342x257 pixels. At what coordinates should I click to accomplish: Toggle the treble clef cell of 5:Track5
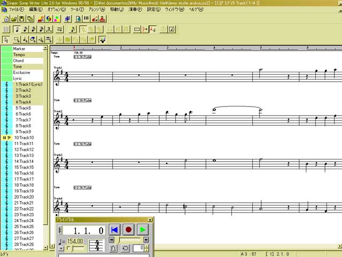[x=7, y=108]
